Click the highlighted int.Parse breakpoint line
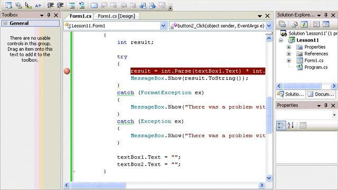338x190 pixels. click(198, 71)
